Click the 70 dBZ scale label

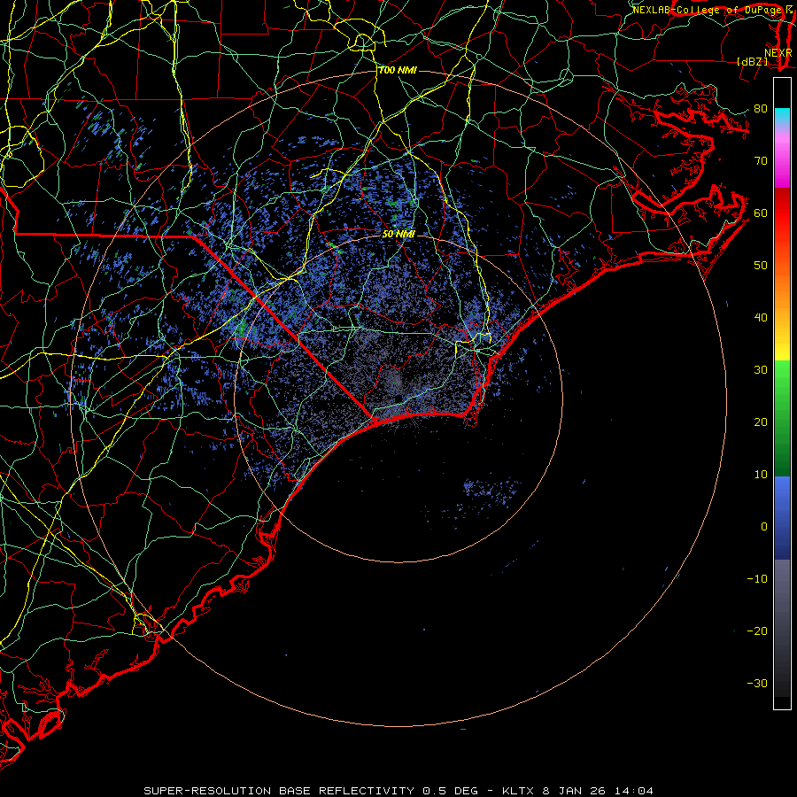761,160
